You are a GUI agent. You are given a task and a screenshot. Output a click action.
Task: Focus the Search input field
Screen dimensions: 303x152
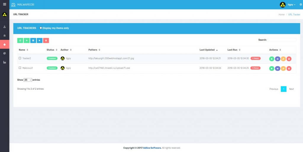point(282,40)
